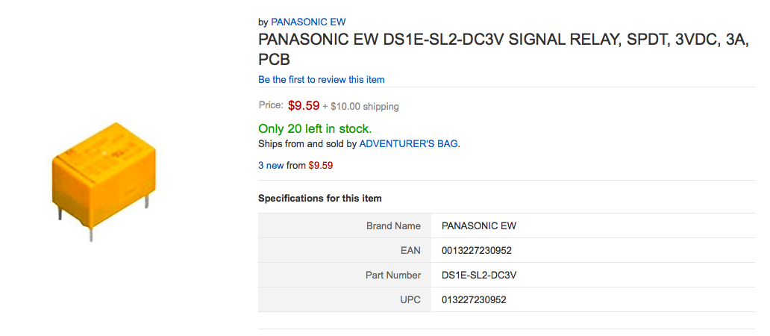Select the 'Part Number' specification label

point(393,275)
